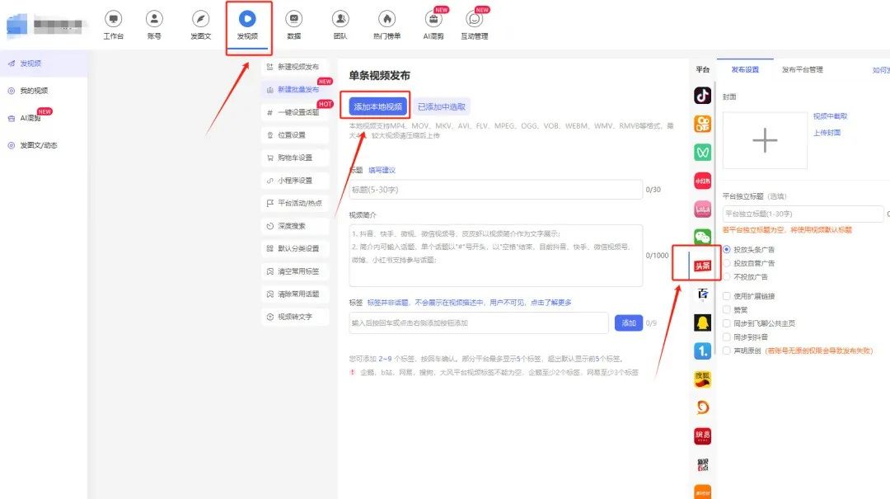Focus the 标题(5-30字) title input
The image size is (890, 499).
coord(495,190)
